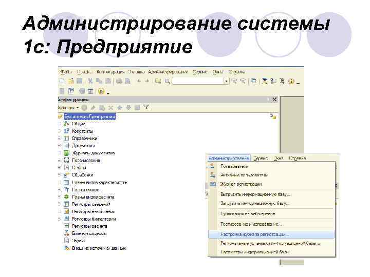
Task: Click the round info Help icon
Action: [x=291, y=82]
